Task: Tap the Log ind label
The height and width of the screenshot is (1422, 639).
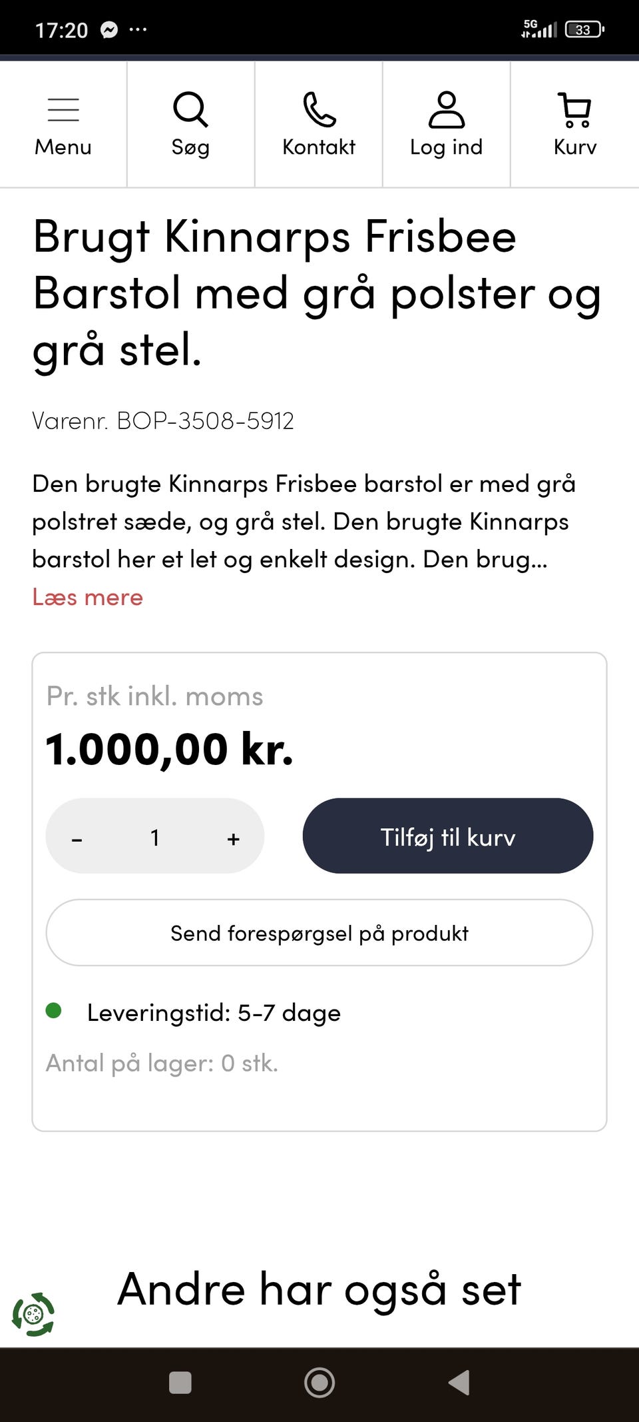Action: click(x=446, y=147)
